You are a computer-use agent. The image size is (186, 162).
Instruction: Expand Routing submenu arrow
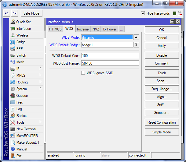(40, 82)
